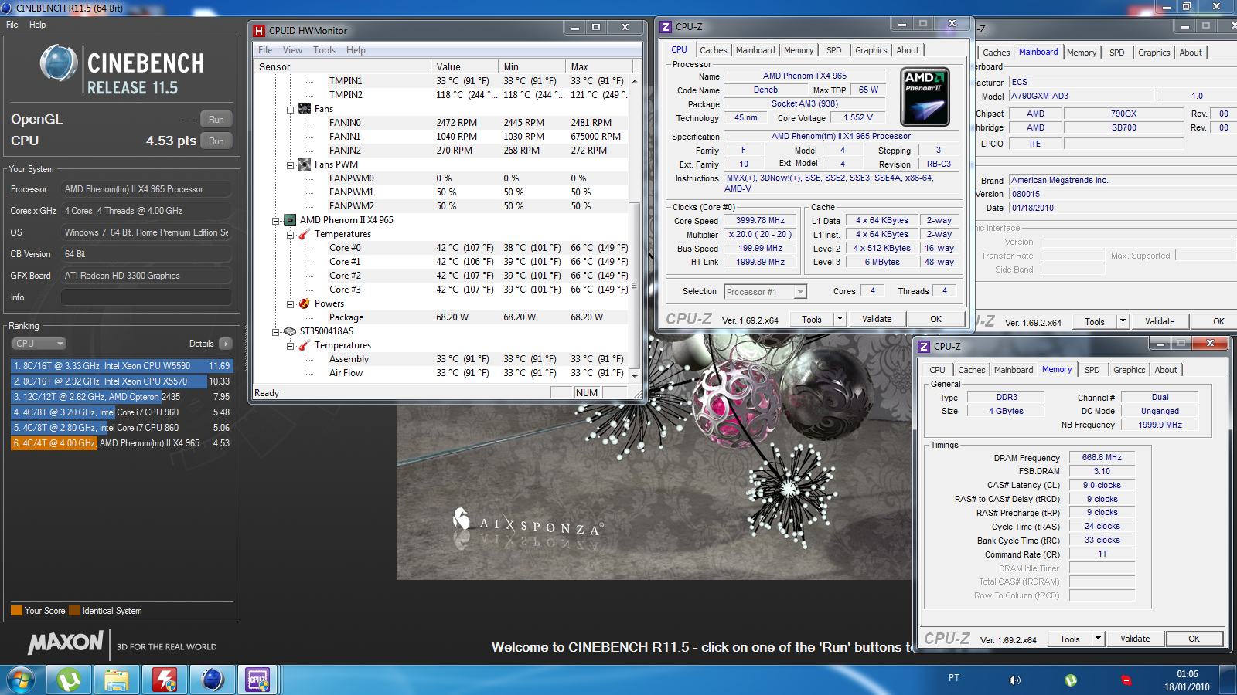Collapse the ST3500418AS Temperatures node
Viewport: 1237px width, 695px height.
(x=290, y=346)
